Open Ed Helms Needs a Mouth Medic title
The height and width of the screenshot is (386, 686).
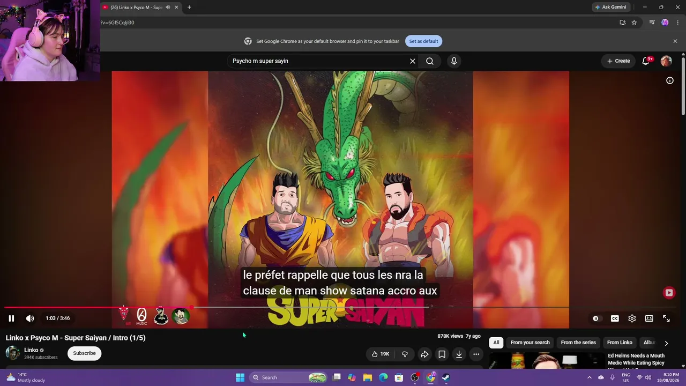click(636, 359)
